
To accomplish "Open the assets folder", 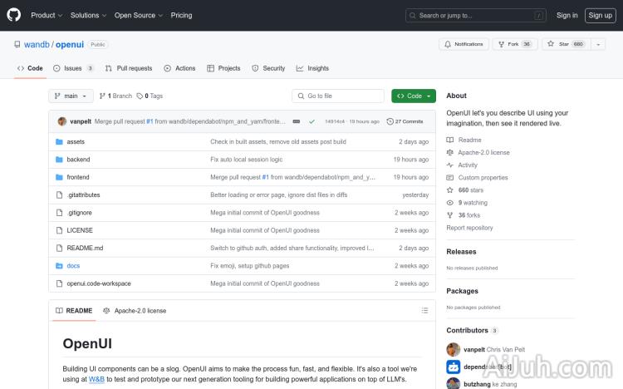I will (x=76, y=141).
